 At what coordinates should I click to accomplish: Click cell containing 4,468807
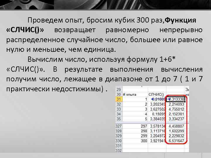[176, 126]
